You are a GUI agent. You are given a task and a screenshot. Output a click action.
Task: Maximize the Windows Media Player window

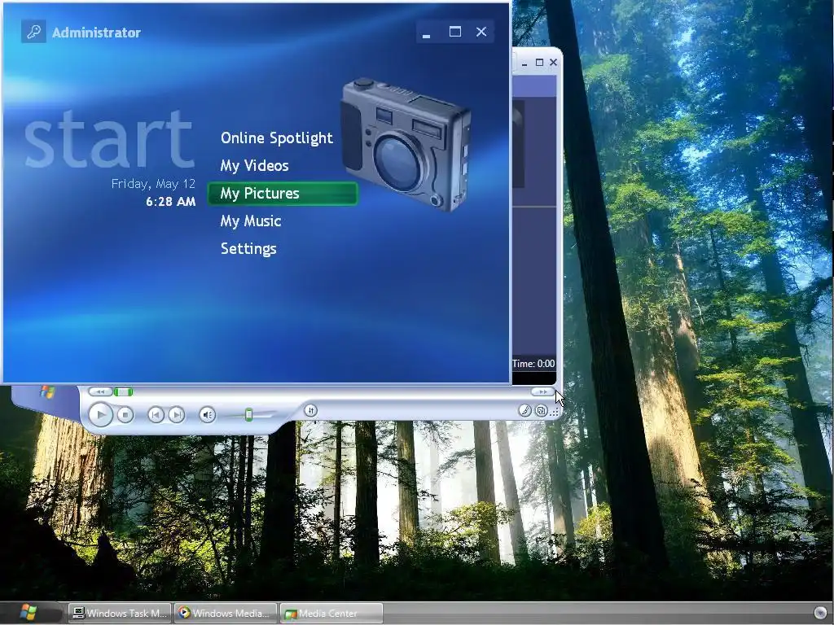(x=539, y=62)
